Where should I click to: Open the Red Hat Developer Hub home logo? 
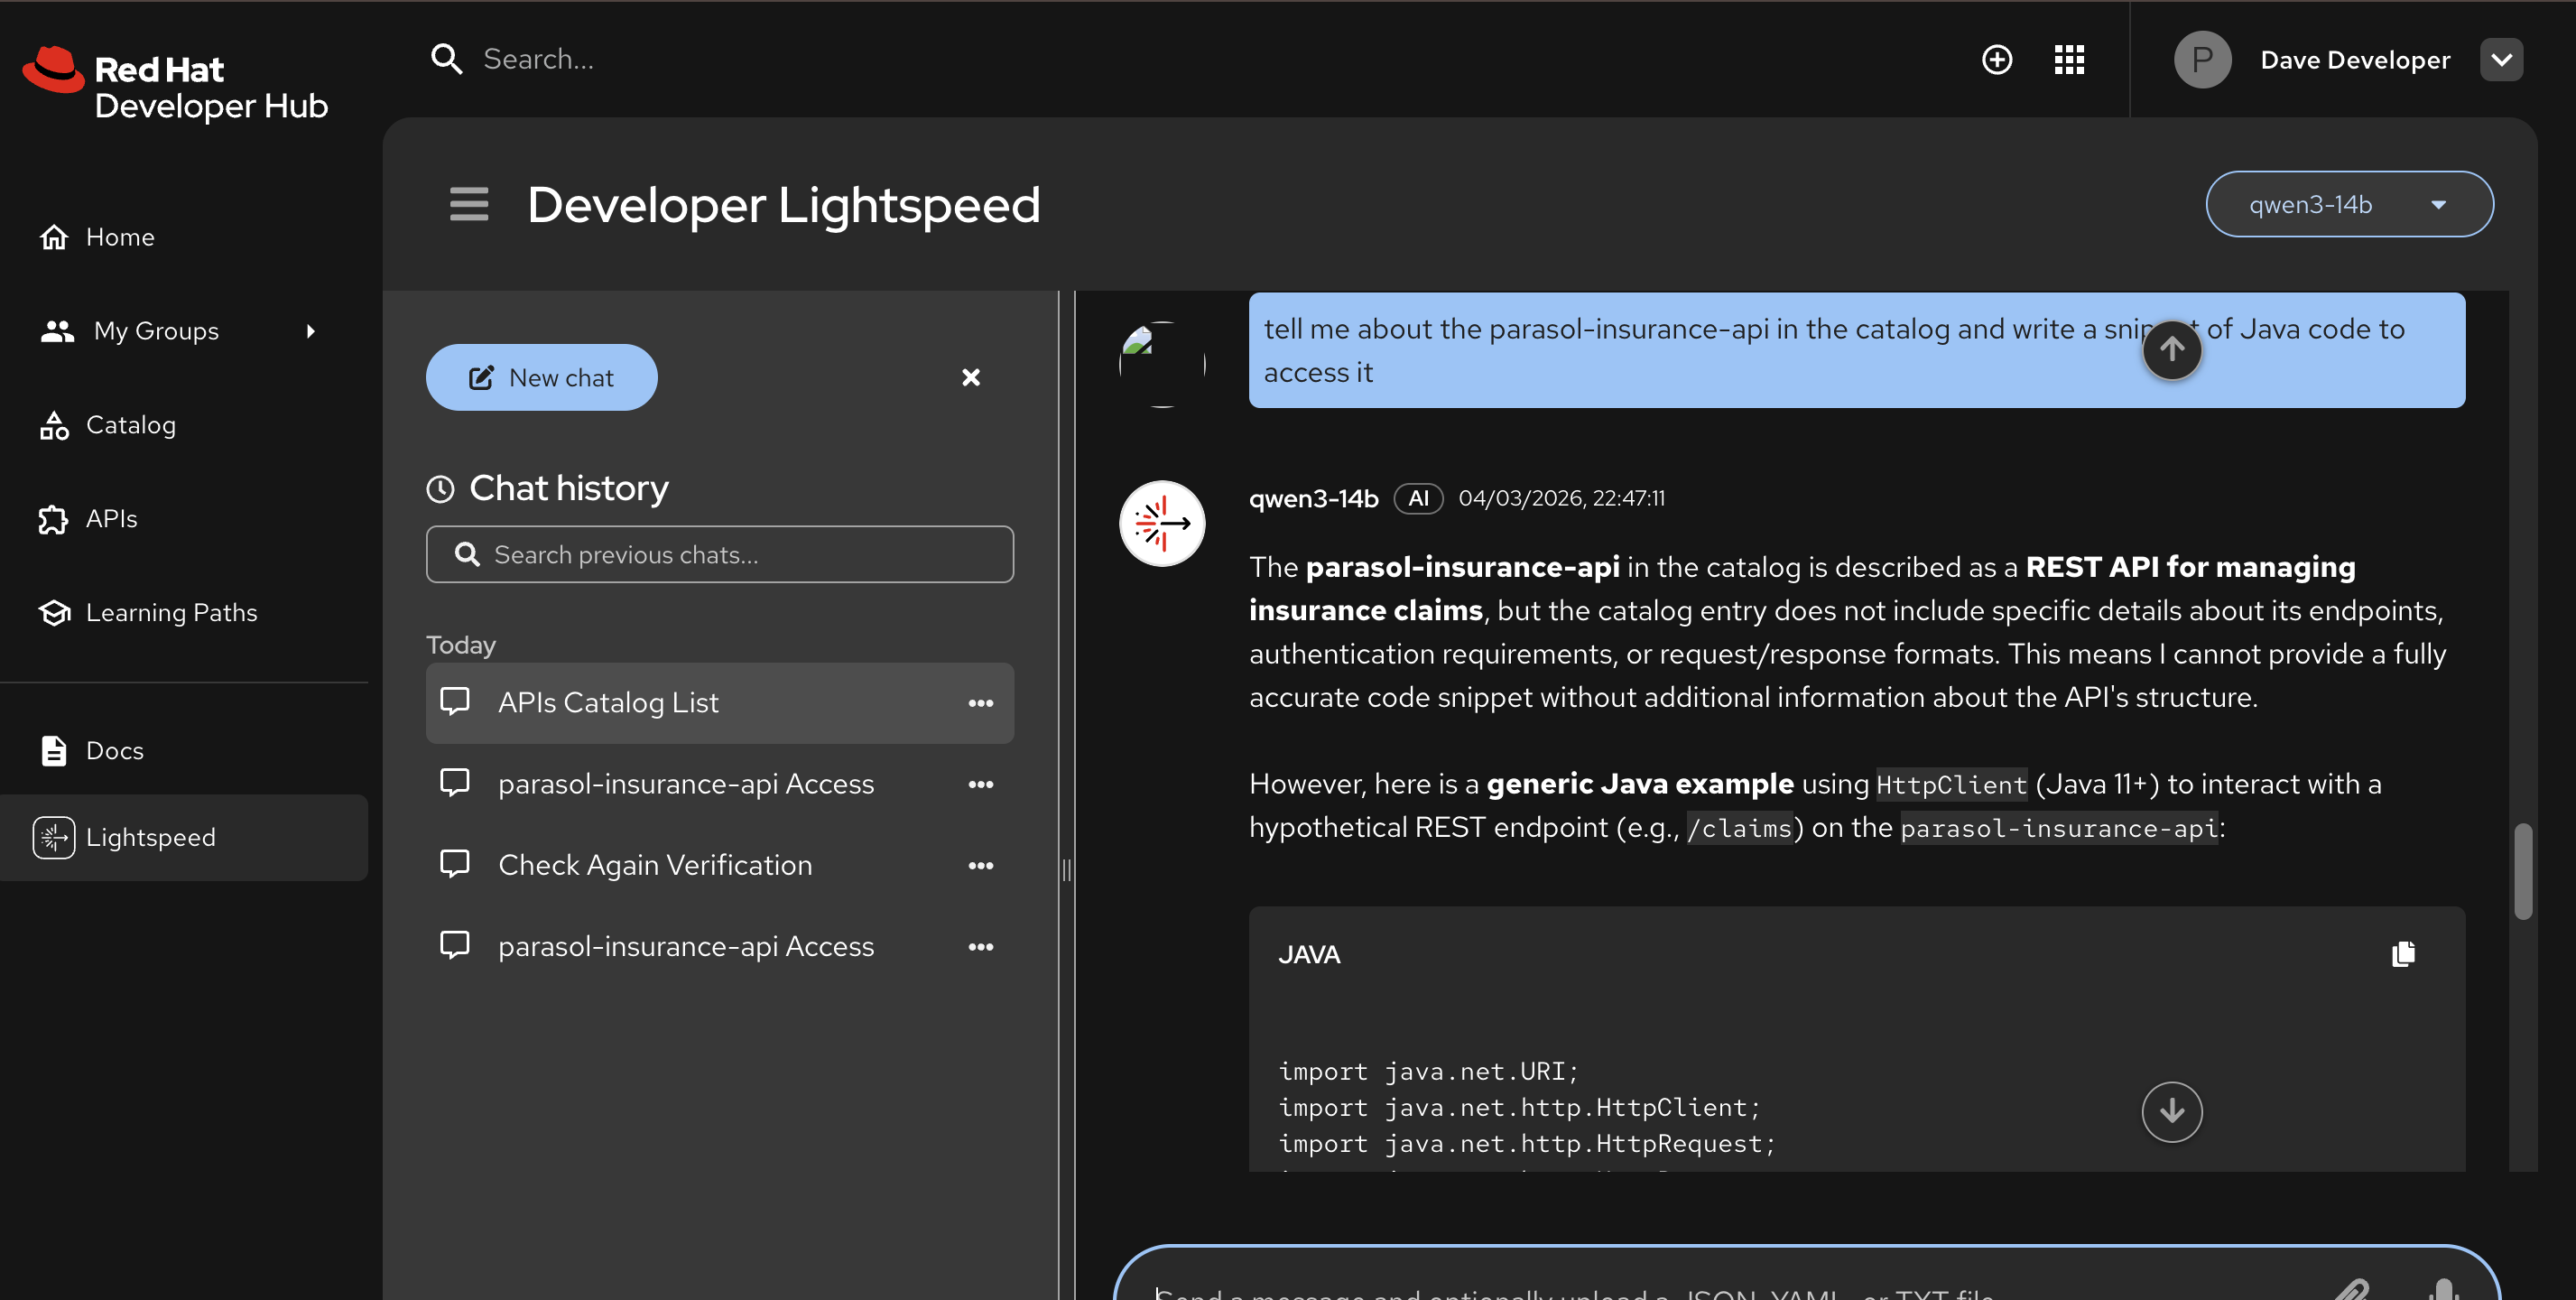point(174,84)
